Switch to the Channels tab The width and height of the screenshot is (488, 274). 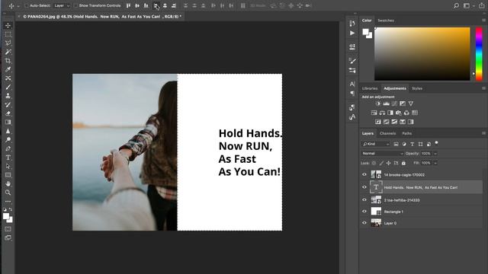click(388, 133)
